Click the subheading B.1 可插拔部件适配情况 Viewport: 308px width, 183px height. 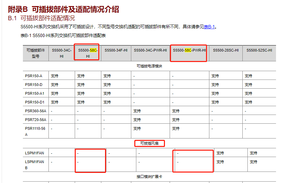pos(41,18)
